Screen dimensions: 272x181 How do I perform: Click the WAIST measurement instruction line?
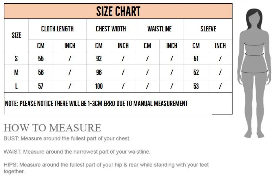pos(77,152)
